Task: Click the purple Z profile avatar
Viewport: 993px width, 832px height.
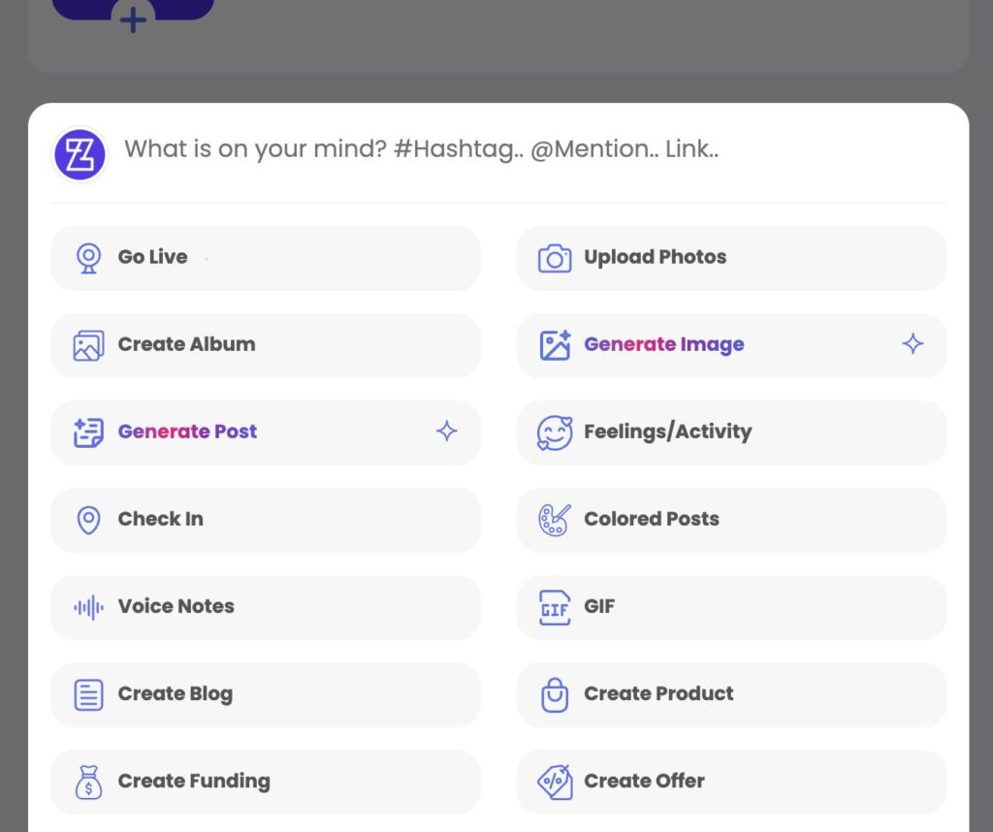Action: click(80, 153)
